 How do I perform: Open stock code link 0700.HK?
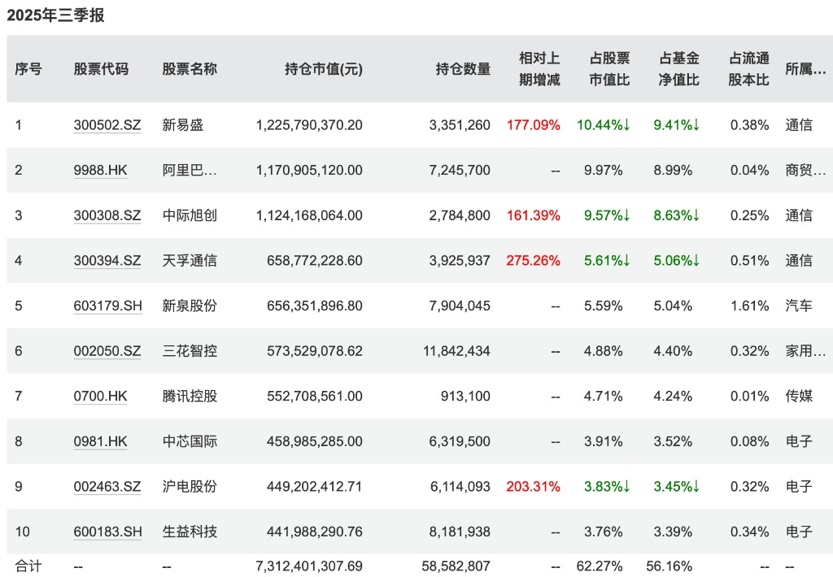coord(100,396)
